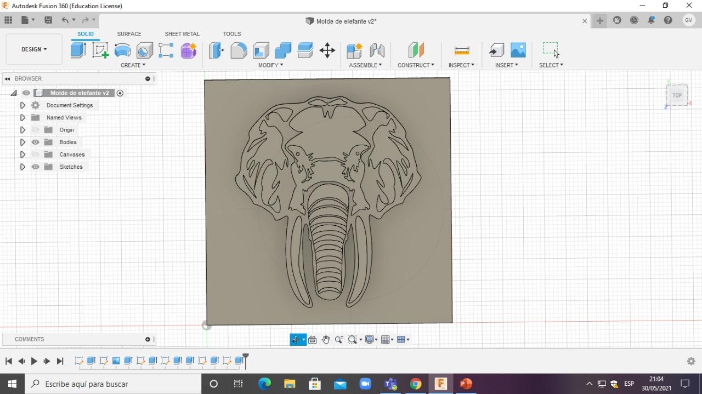Switch to the SURFACE tab
This screenshot has width=702, height=394.
[x=129, y=34]
